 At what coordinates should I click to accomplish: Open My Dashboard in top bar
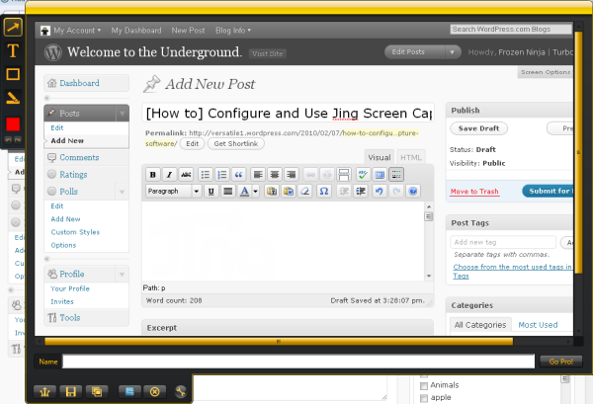[136, 31]
